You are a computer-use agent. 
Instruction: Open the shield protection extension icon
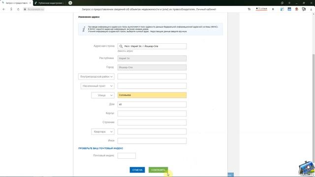(304, 9)
